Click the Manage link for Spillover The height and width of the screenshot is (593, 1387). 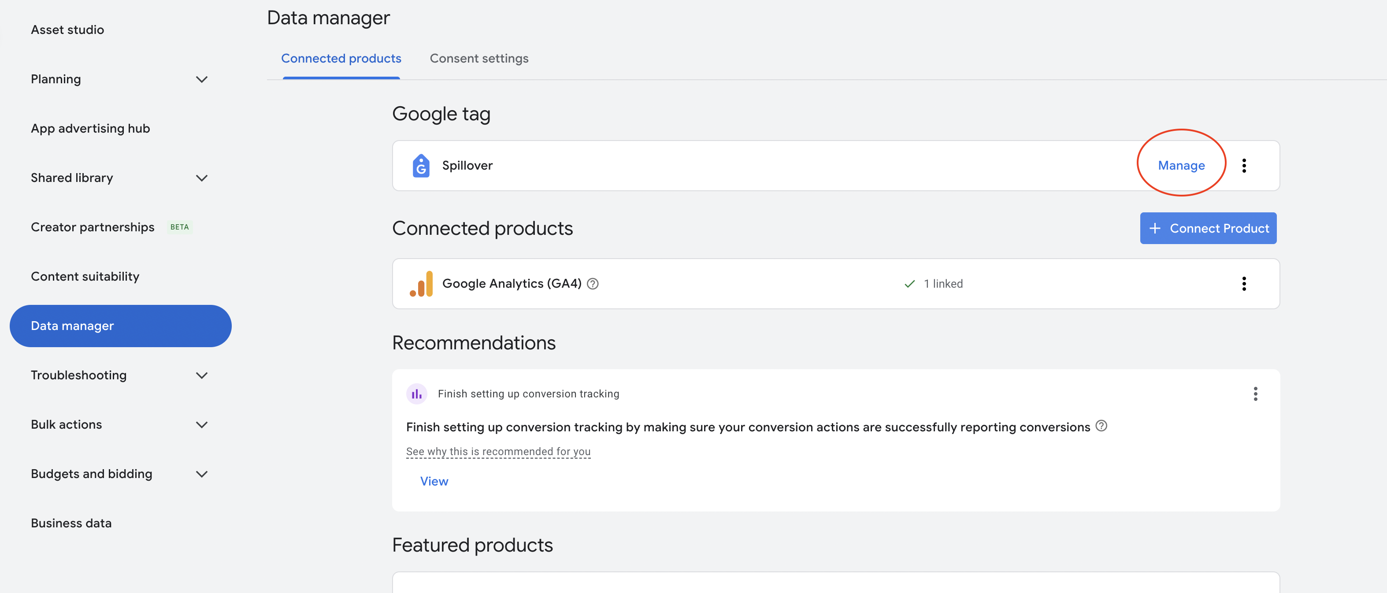click(x=1181, y=165)
